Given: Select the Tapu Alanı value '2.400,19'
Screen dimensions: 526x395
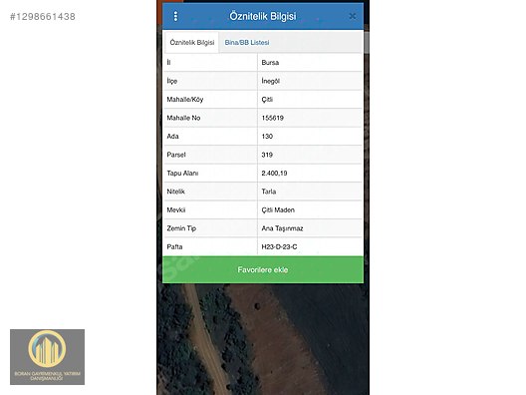Looking at the screenshot, I should tap(274, 174).
